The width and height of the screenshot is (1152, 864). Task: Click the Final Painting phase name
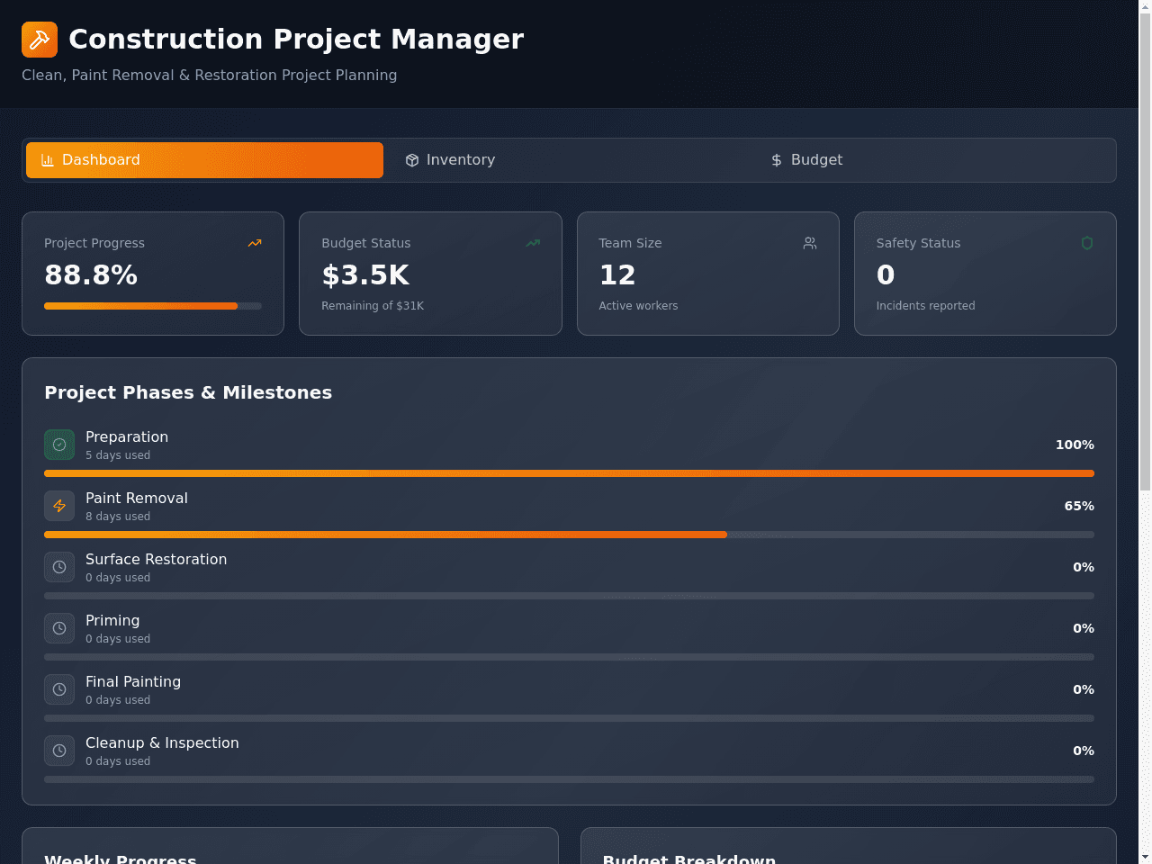[x=133, y=681]
